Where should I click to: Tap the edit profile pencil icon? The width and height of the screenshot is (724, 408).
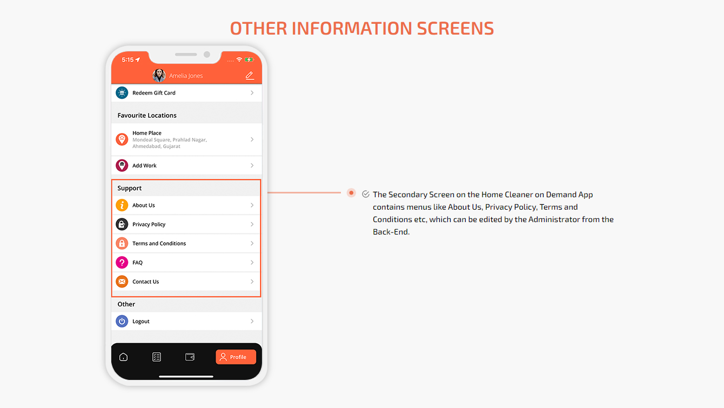(x=250, y=76)
